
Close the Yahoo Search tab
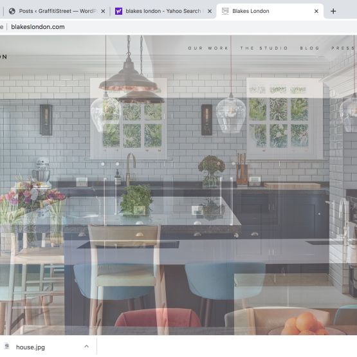click(210, 11)
